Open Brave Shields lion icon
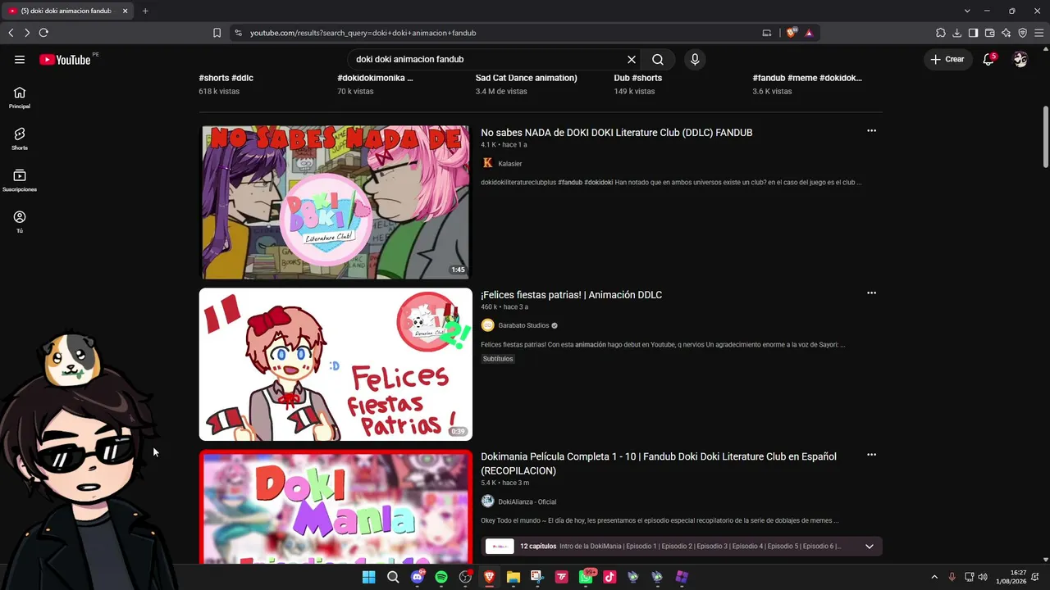This screenshot has width=1050, height=590. point(791,33)
